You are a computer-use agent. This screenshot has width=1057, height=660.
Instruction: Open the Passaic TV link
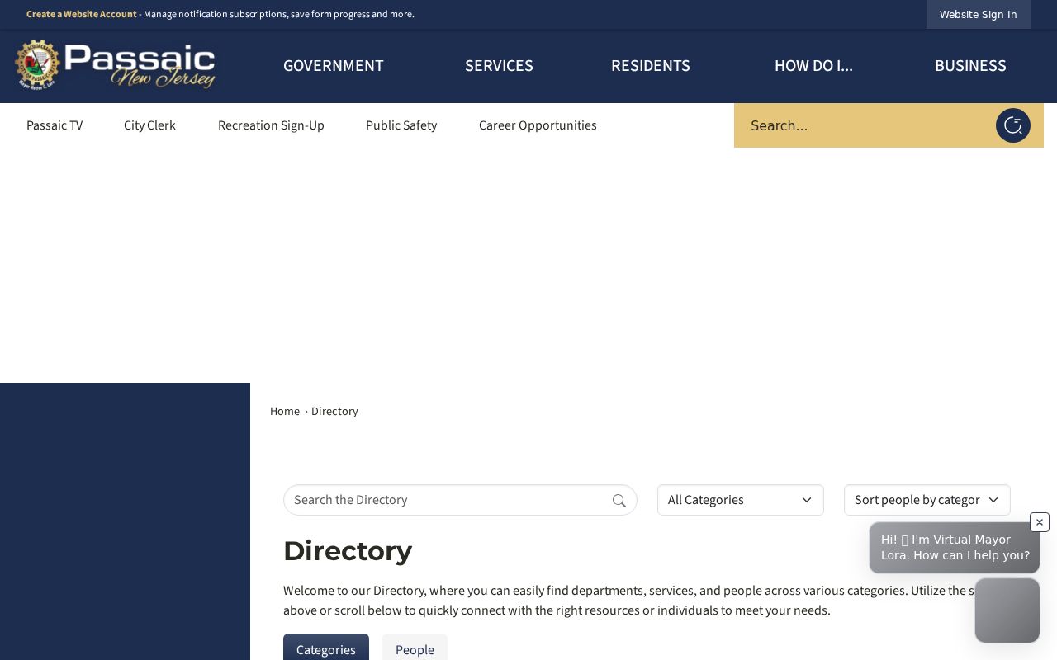click(55, 125)
